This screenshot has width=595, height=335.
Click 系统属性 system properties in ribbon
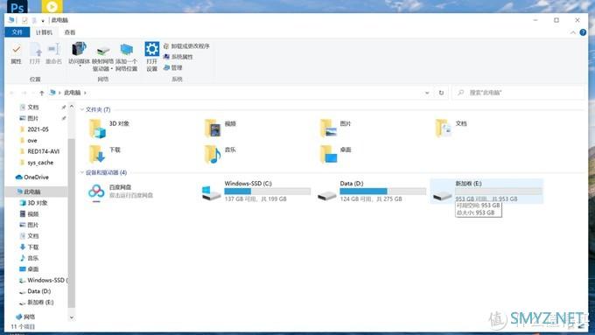tap(178, 57)
